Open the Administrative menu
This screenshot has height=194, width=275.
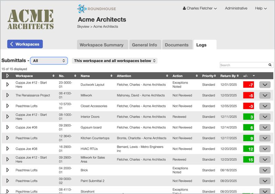click(x=236, y=8)
